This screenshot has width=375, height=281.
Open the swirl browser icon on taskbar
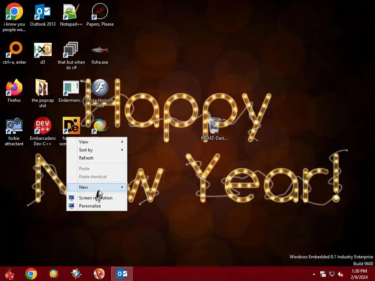point(53,274)
